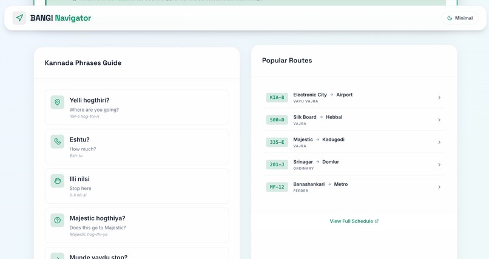Image resolution: width=489 pixels, height=259 pixels.
Task: Click the question icon beside Majestic hogthiya
Action: click(x=58, y=220)
